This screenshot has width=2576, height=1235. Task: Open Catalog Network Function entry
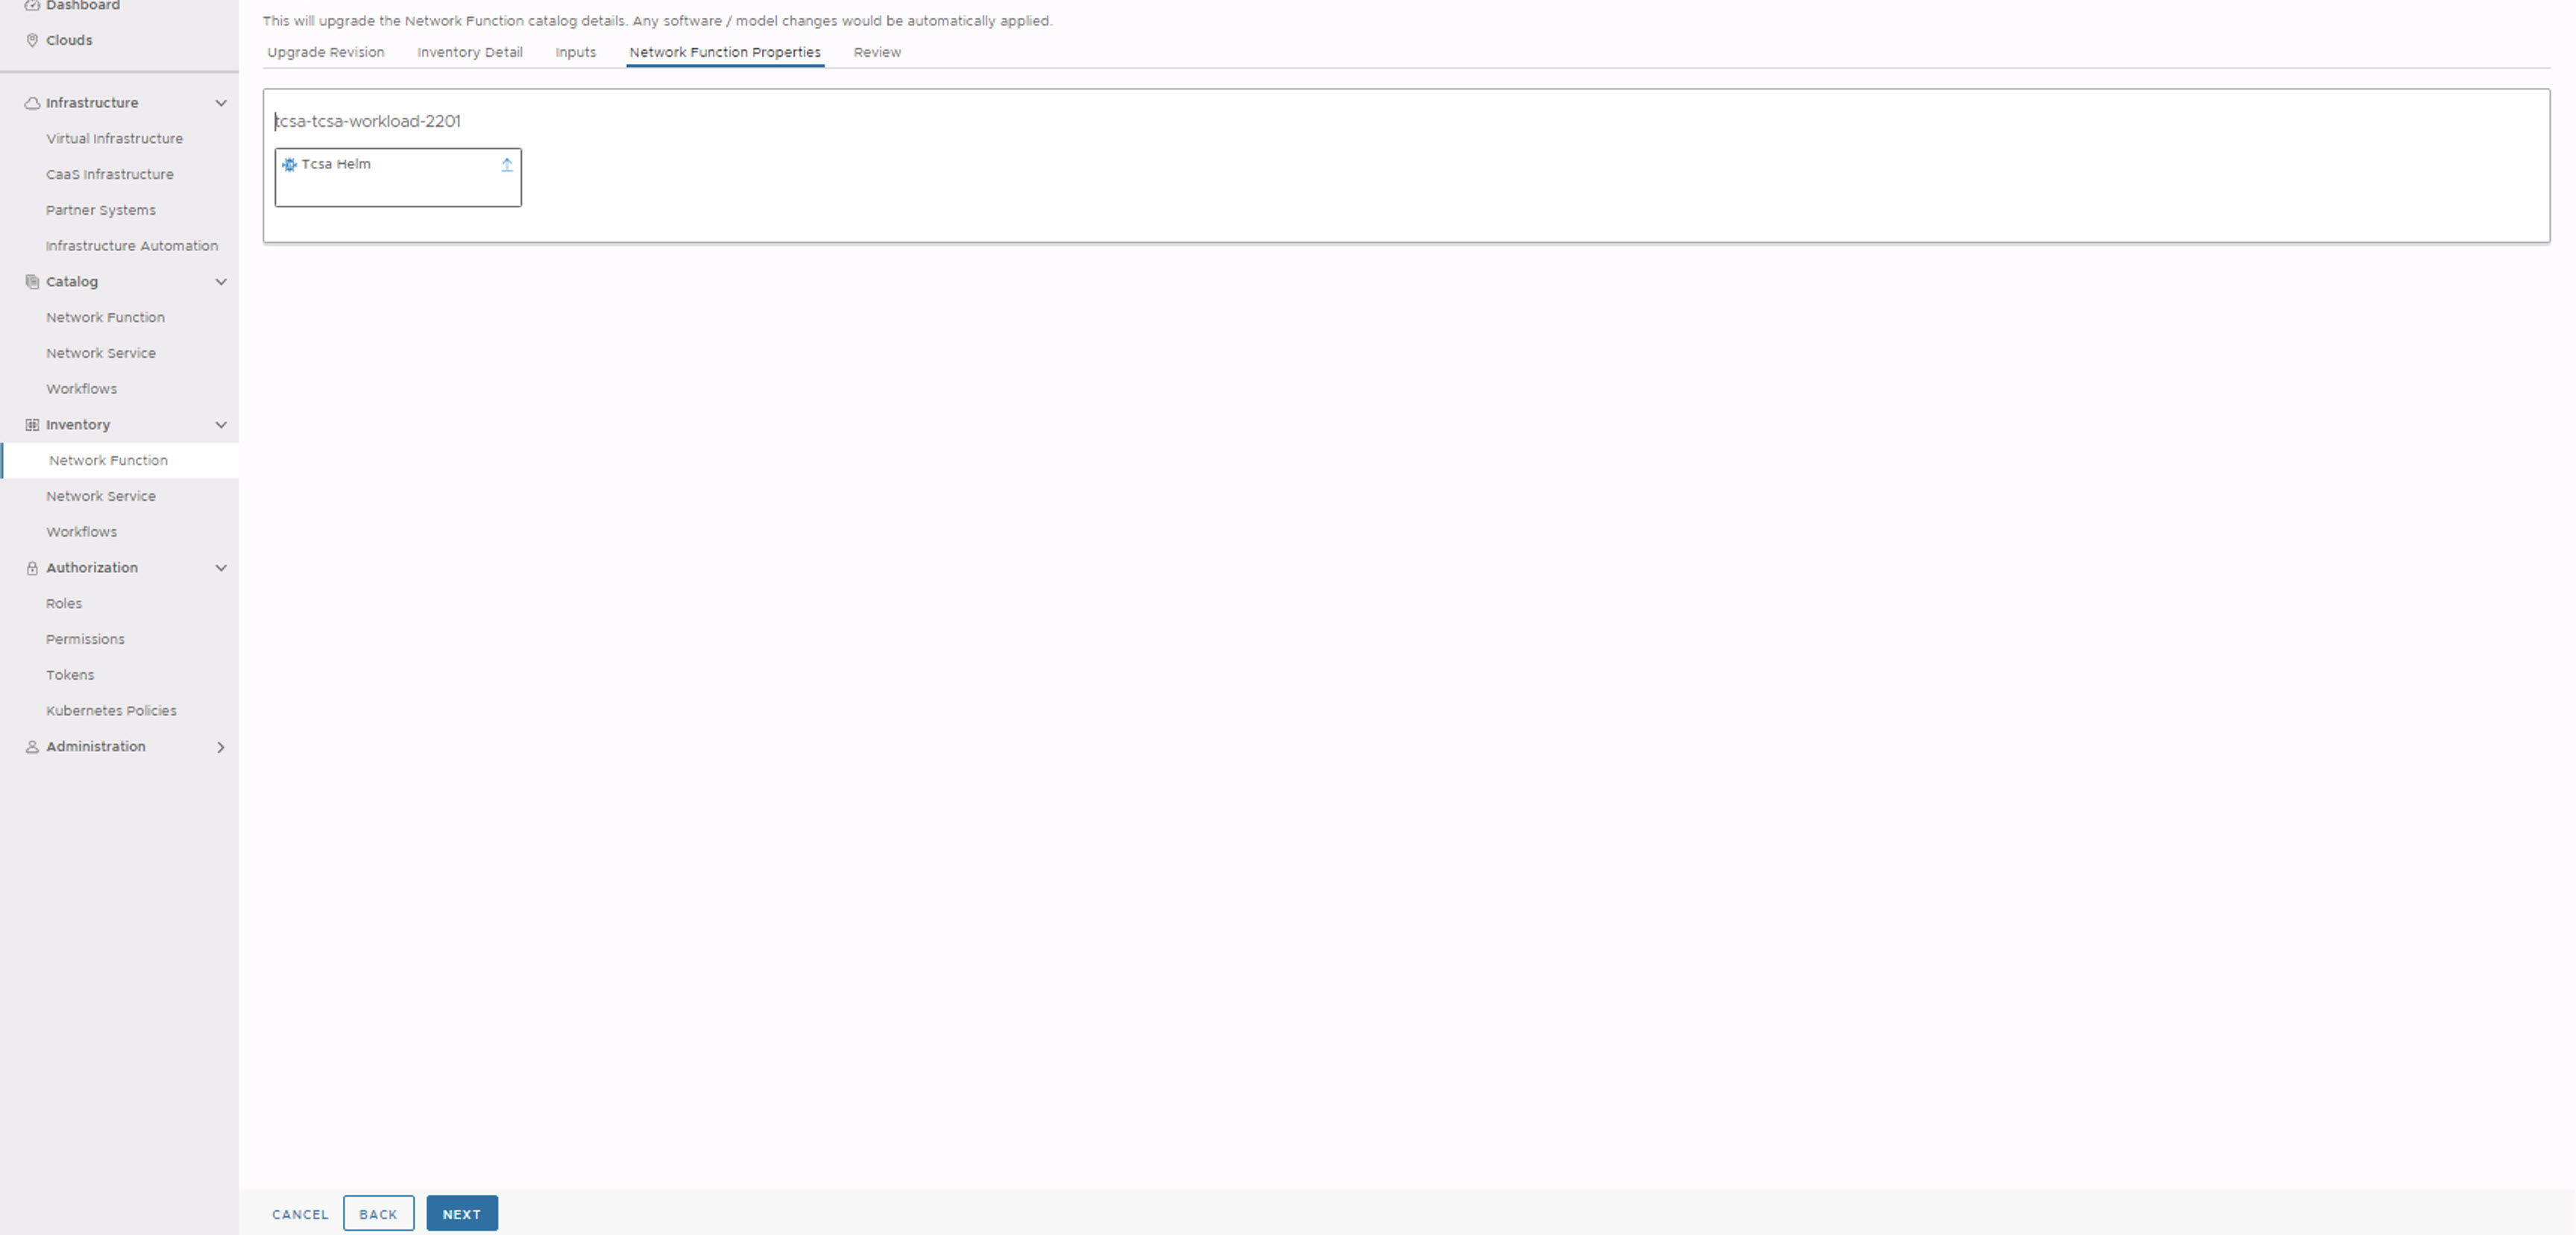point(105,318)
